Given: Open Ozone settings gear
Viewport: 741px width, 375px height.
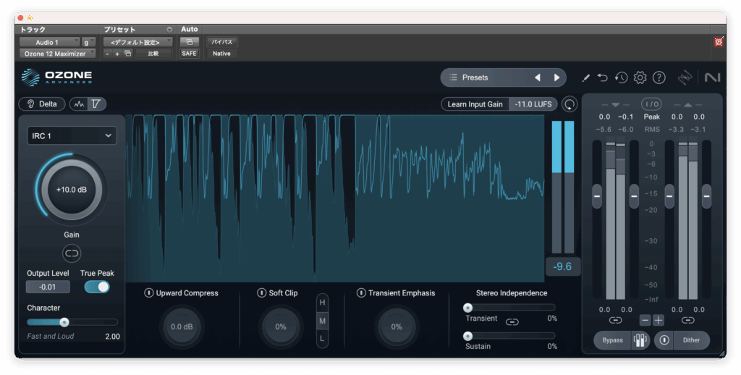Looking at the screenshot, I should point(640,77).
